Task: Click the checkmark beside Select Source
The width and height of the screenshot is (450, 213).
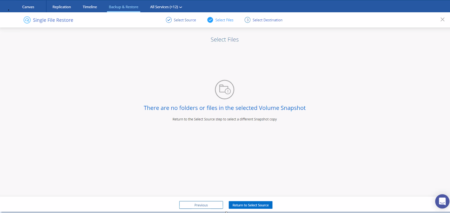Action: point(168,20)
